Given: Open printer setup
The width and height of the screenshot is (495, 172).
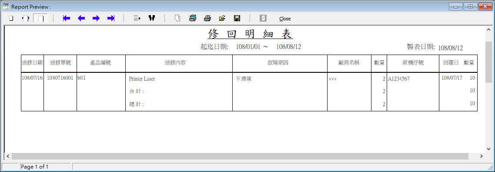Looking at the screenshot, I should point(193,19).
